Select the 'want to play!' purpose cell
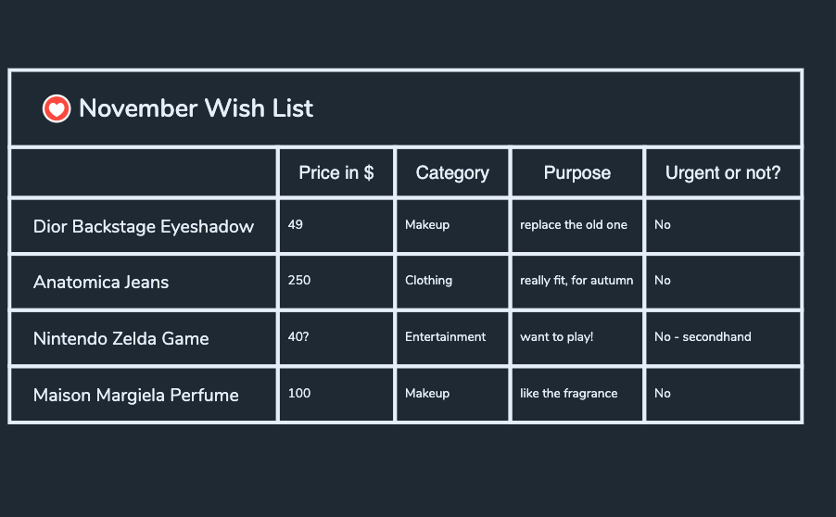The width and height of the screenshot is (836, 517). (557, 336)
